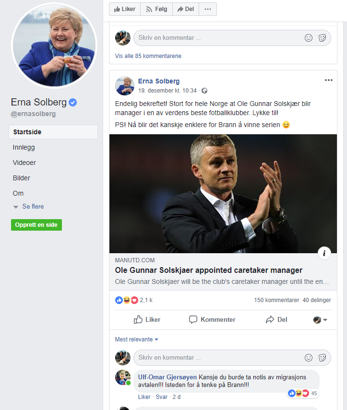
Task: Select Innlegg in the sidebar menu
Action: pyautogui.click(x=24, y=147)
